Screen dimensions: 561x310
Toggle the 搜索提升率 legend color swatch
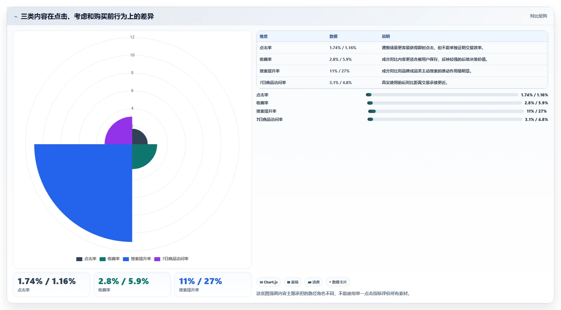(126, 259)
